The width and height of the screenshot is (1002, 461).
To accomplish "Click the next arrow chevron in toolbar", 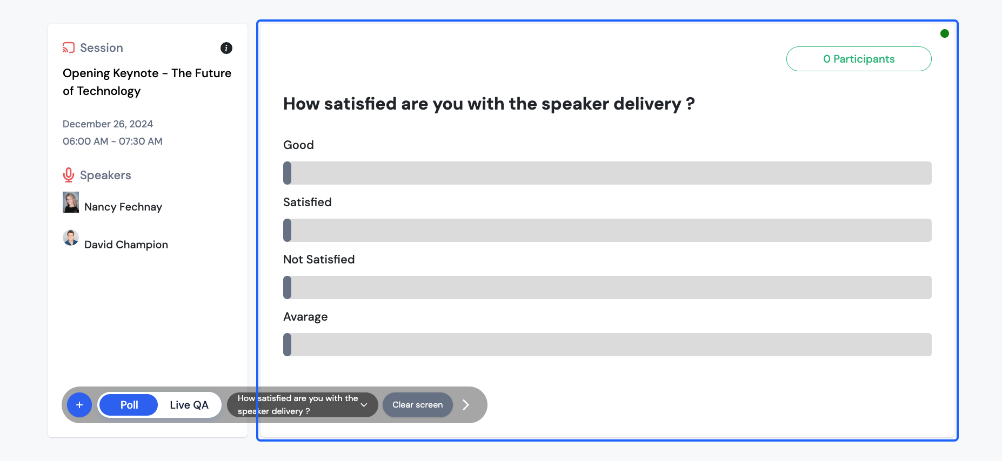I will [466, 405].
